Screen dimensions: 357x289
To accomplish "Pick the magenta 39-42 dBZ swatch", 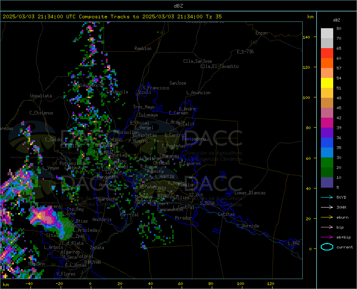I will (x=327, y=123).
